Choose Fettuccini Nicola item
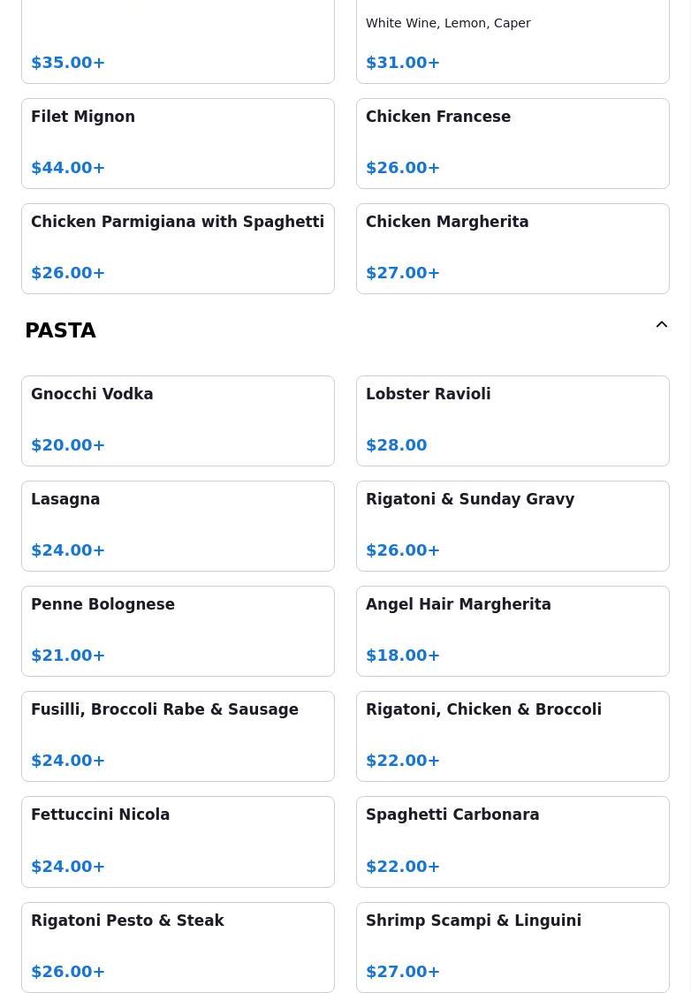691x993 pixels. tap(178, 842)
